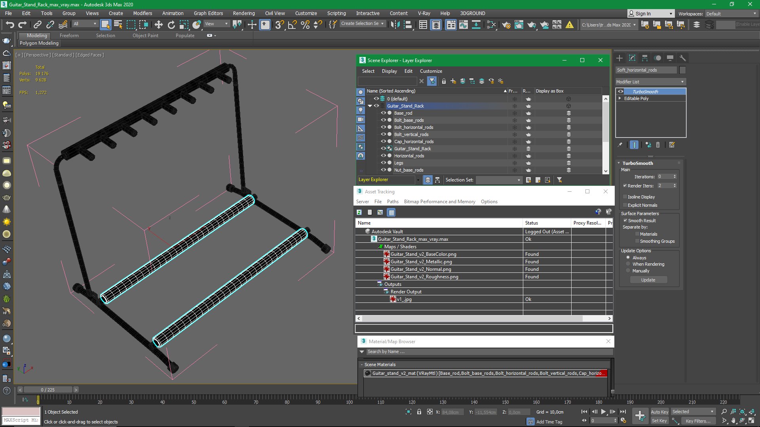Screen dimensions: 760x427
Task: Collapse the Guitar_Stand_Rack layer tree
Action: tap(370, 106)
